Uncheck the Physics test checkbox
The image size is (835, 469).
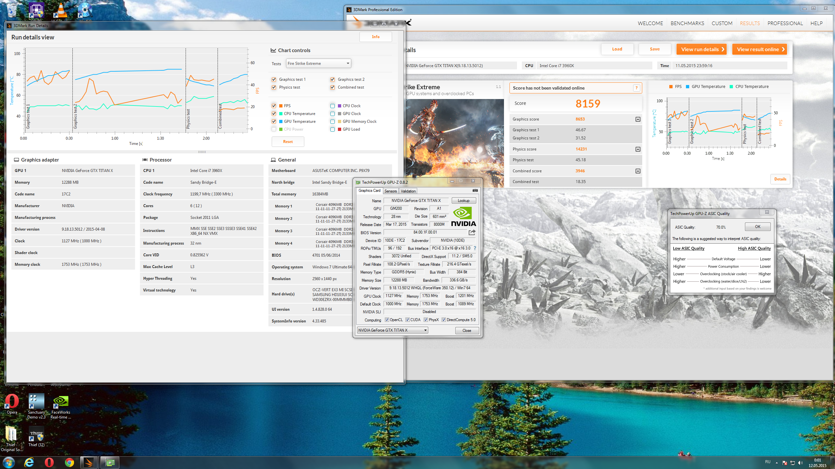274,87
